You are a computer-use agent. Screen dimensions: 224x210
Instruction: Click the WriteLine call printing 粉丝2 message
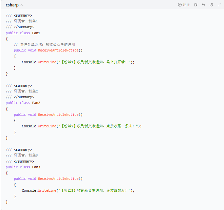[x=47, y=126]
